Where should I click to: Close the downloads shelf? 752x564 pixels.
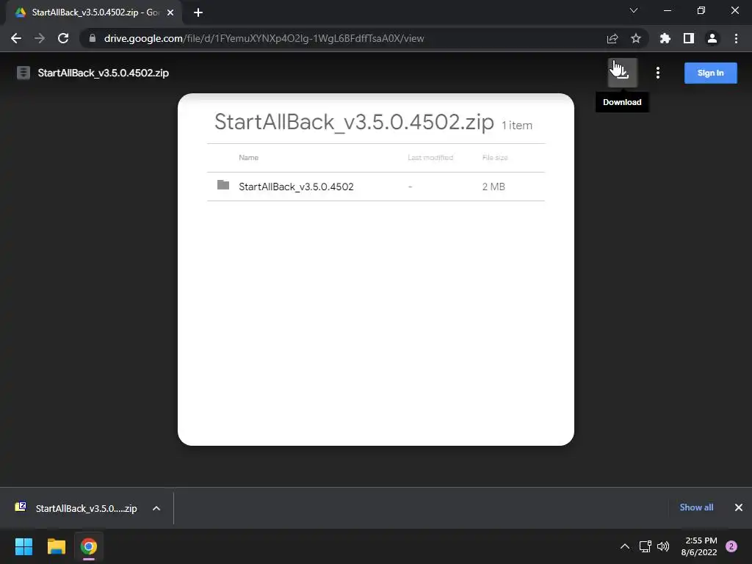coord(739,507)
